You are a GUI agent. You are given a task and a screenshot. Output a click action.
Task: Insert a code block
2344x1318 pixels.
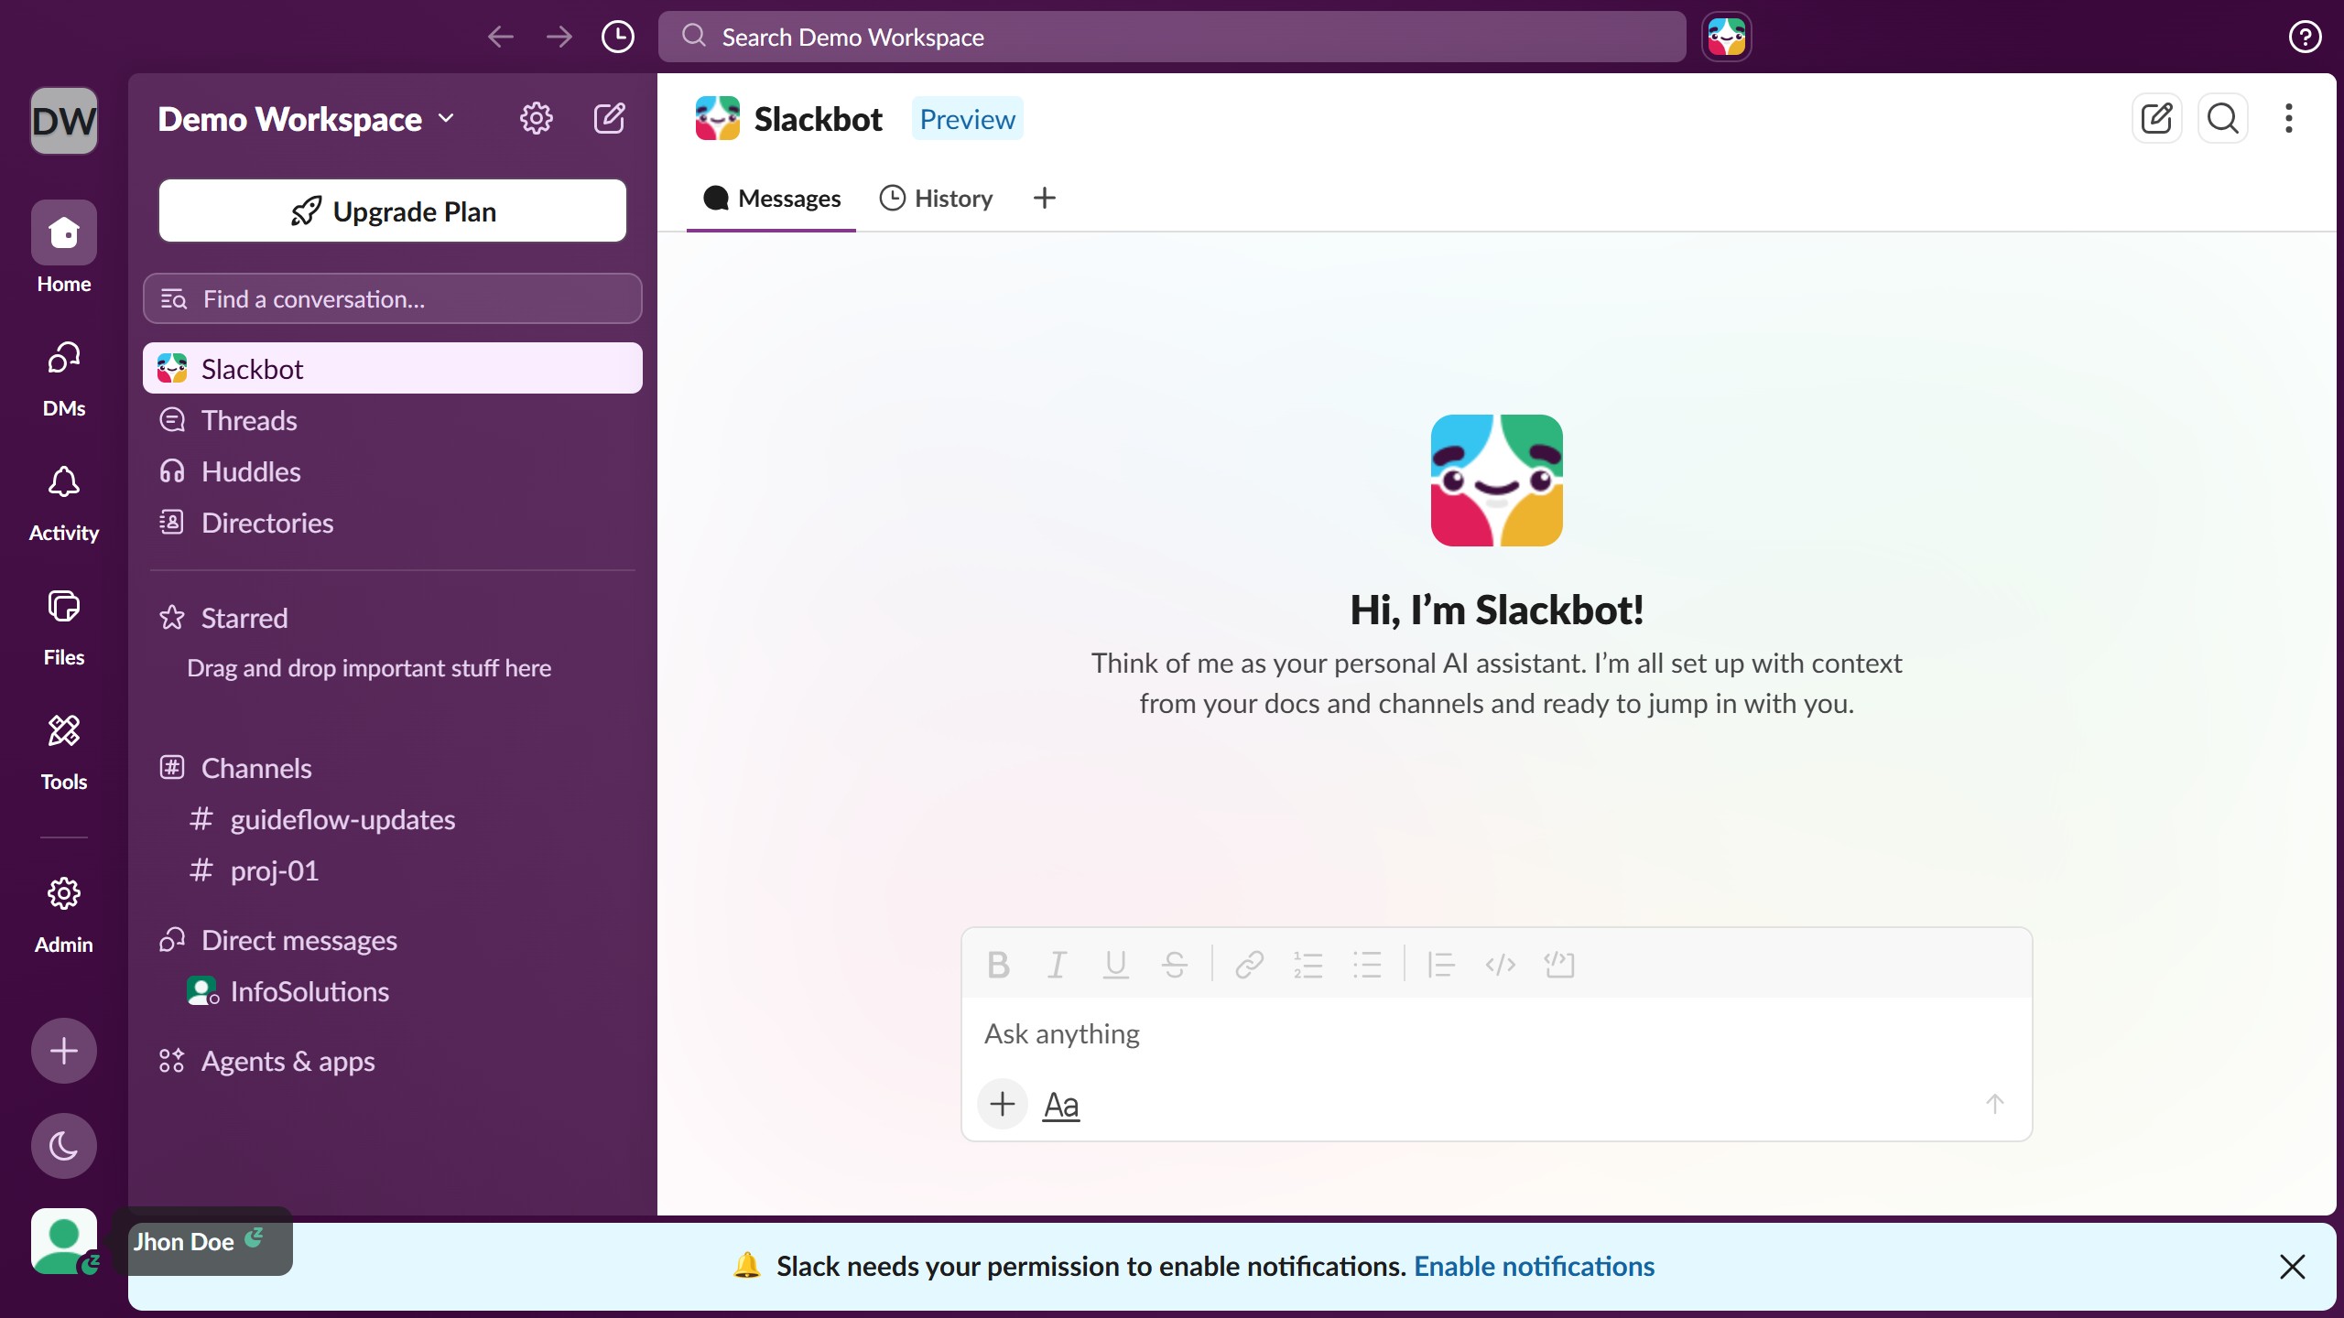pos(1558,965)
